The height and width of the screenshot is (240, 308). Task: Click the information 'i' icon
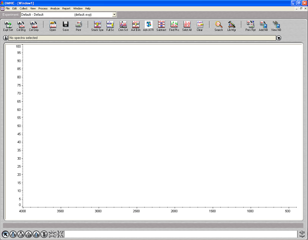point(6,38)
